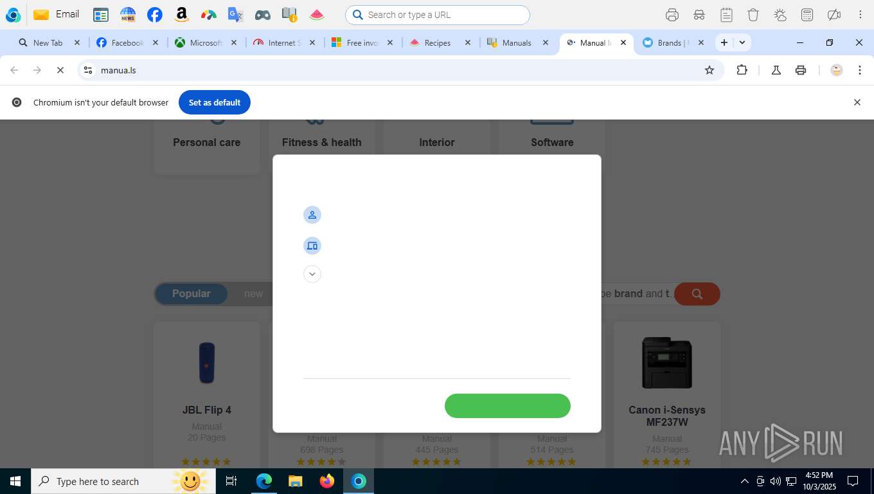Click the taskbar Type here to search box

tap(122, 481)
